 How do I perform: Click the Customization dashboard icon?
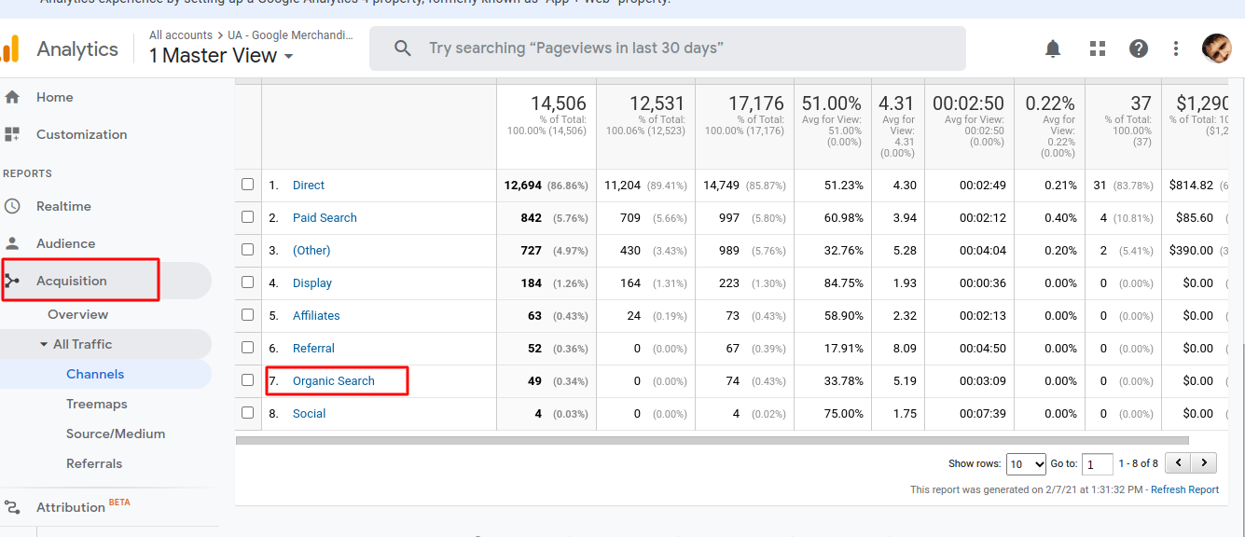coord(12,134)
